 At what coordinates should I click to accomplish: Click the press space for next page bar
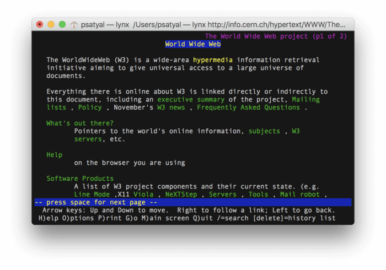coord(193,202)
